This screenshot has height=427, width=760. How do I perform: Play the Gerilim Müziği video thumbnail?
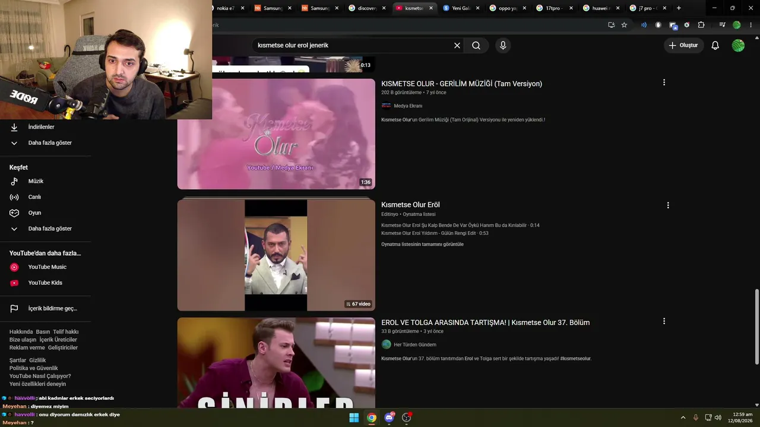276,134
